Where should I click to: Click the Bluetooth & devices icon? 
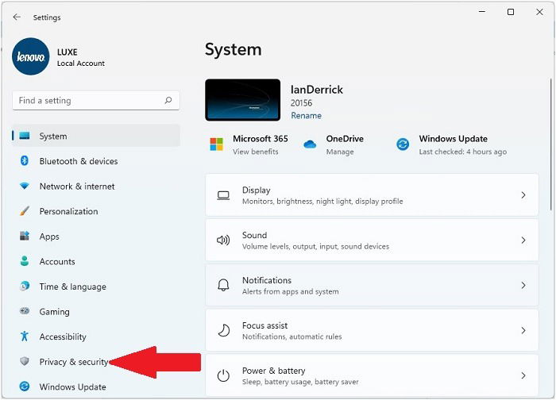(x=25, y=161)
